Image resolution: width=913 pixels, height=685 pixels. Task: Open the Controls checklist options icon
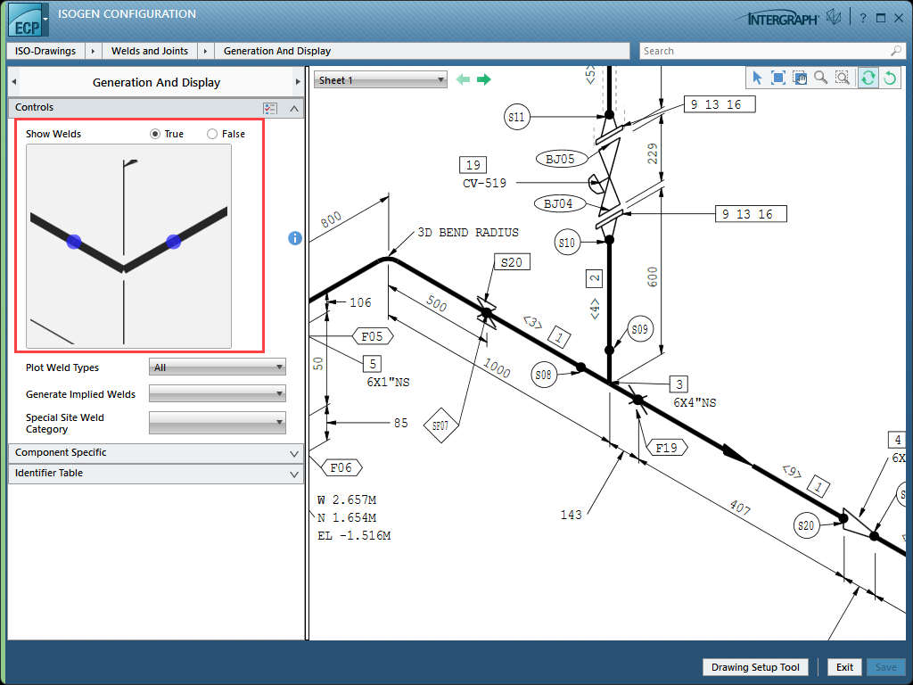(x=271, y=108)
